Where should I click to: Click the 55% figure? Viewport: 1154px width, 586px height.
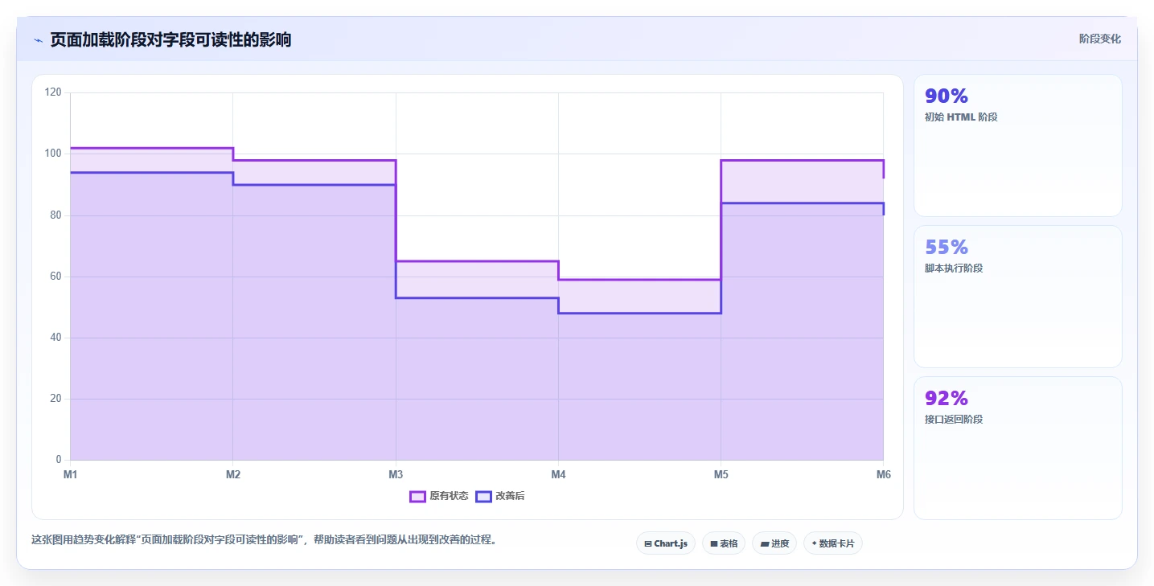947,247
